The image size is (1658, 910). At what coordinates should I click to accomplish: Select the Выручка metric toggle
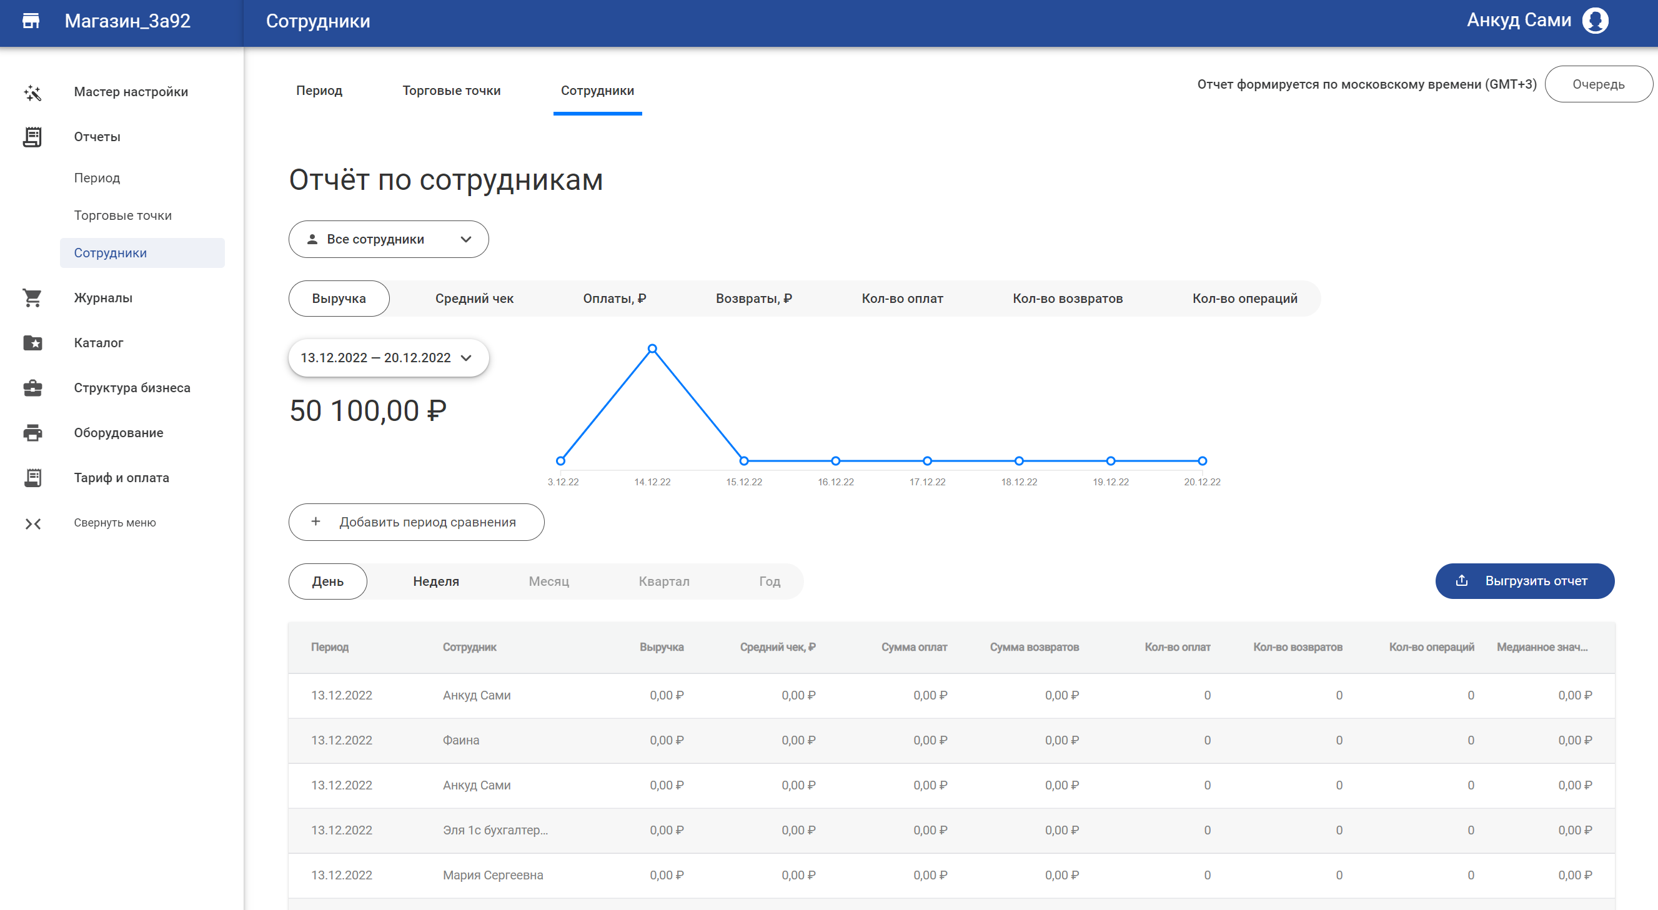(x=339, y=299)
